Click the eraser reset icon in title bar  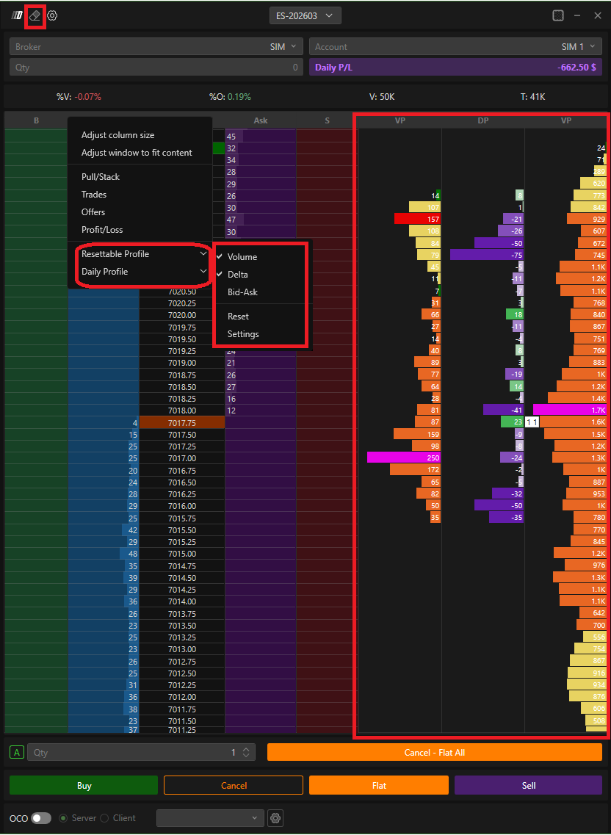[x=35, y=15]
